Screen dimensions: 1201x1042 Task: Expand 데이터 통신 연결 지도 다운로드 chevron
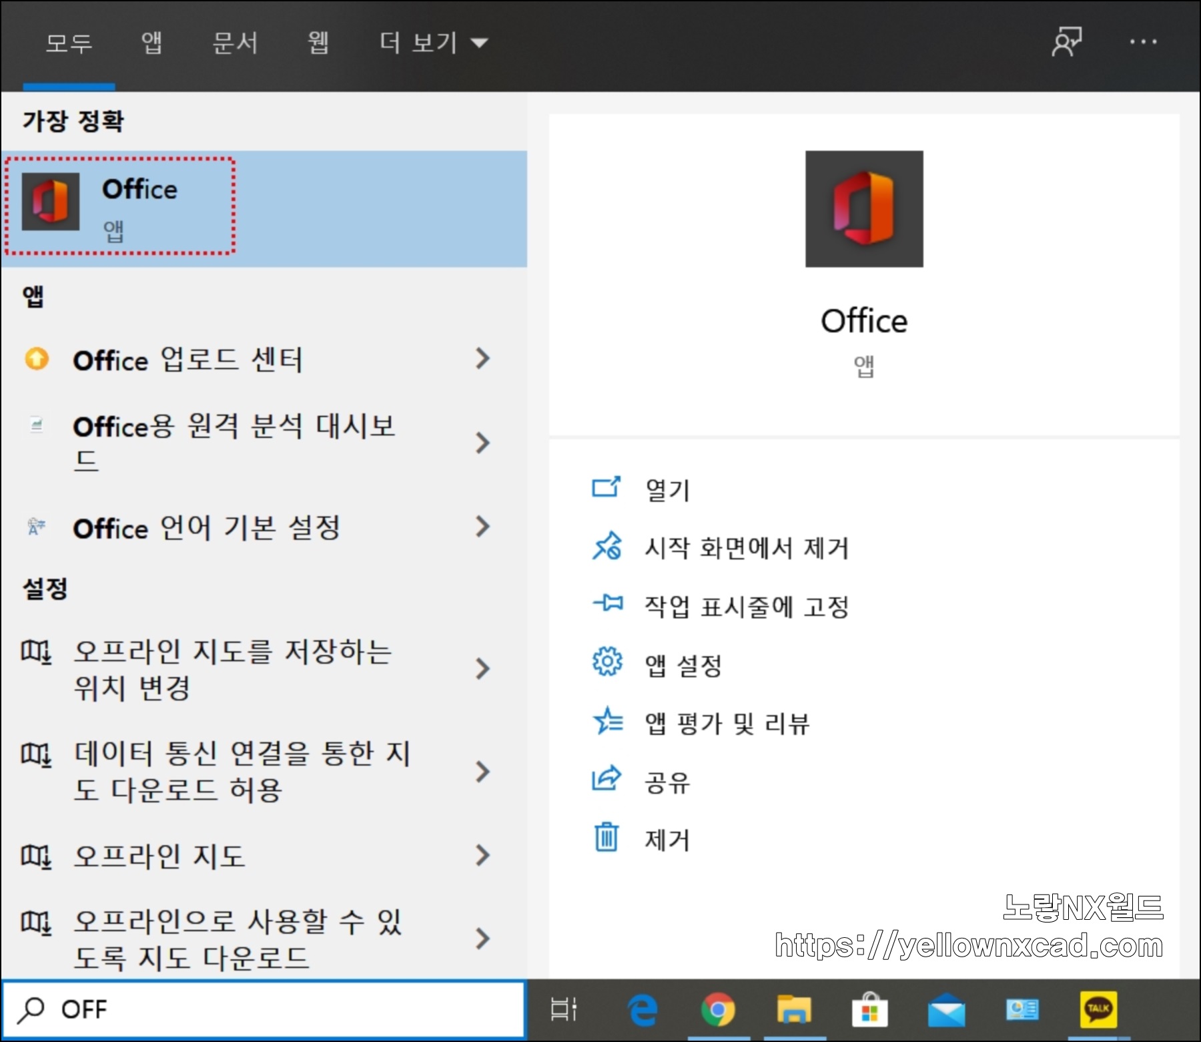[483, 772]
